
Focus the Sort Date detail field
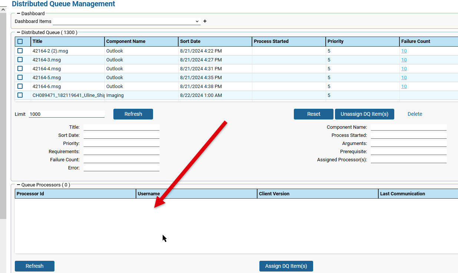pos(122,135)
